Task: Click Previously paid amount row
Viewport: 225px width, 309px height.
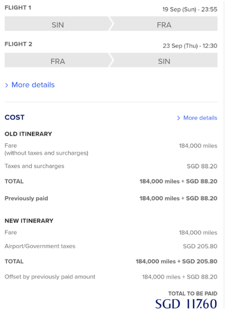Action: coord(111,198)
